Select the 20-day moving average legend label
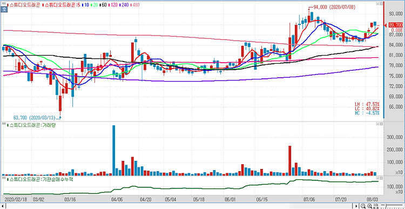Viewport: 405px width, 209px height. point(94,5)
